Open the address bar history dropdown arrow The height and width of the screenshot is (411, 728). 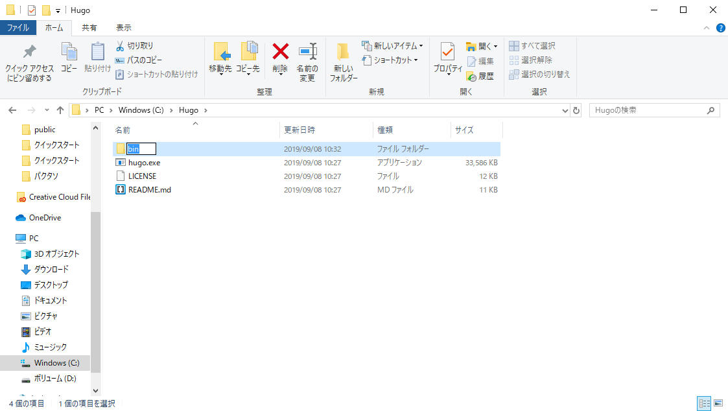(565, 110)
